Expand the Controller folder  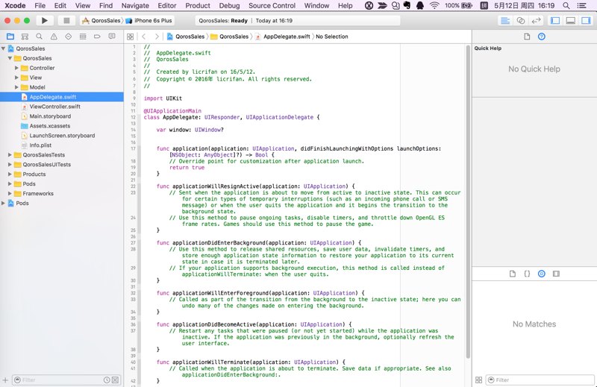click(x=16, y=68)
